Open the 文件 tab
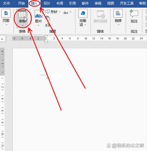This screenshot has height=151, width=147. click(6, 3)
